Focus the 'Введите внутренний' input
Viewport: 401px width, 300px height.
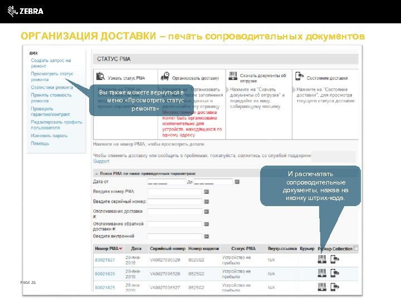coord(175,237)
